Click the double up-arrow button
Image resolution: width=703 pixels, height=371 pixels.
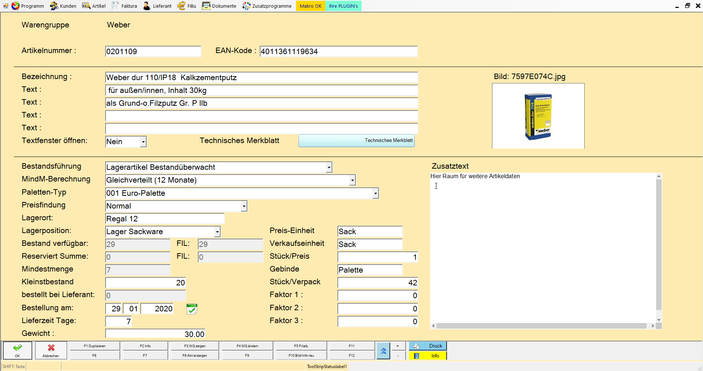point(383,351)
